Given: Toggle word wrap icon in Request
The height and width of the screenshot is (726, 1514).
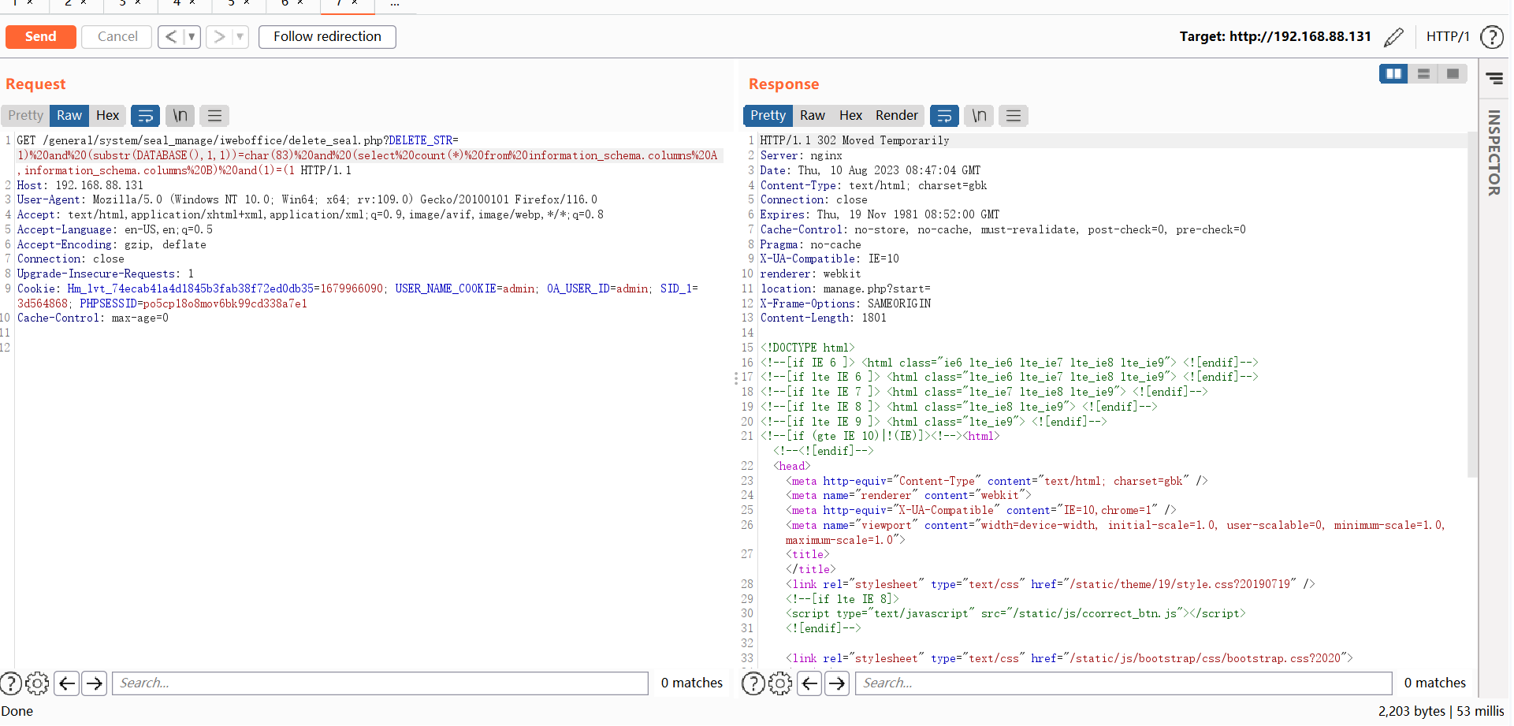Looking at the screenshot, I should [x=146, y=116].
